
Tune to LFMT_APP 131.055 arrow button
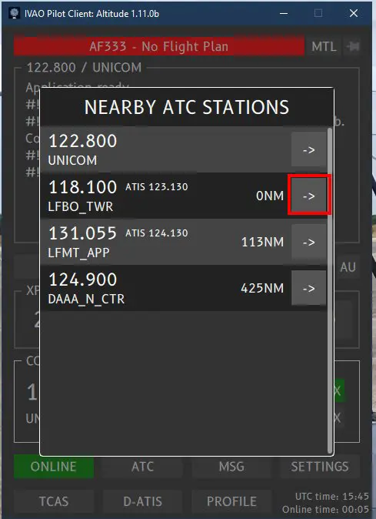tap(308, 242)
